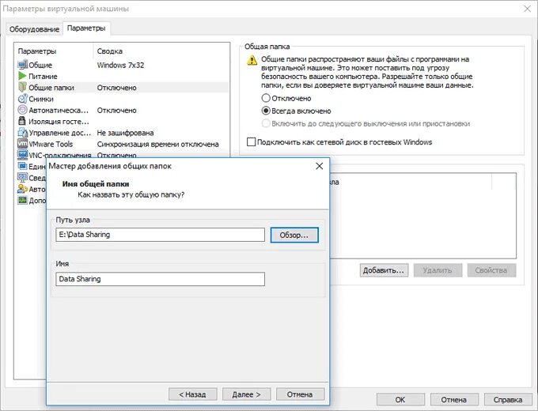538x411 pixels.
Task: Click the Отключено summary beside Общие папки
Action: pos(116,88)
